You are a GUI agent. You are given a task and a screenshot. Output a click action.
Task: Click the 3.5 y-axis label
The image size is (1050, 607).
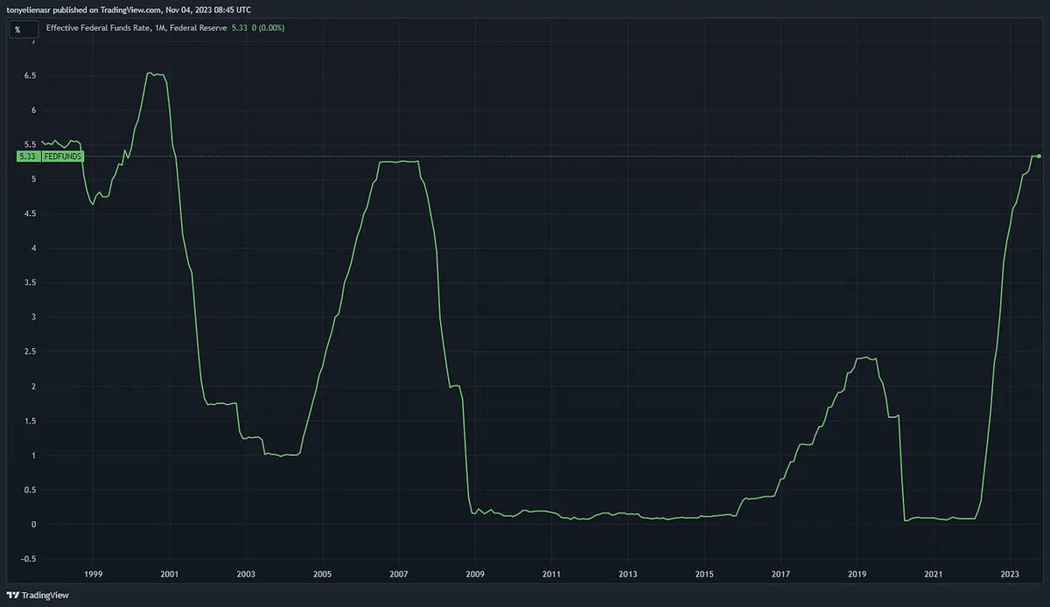tap(29, 283)
